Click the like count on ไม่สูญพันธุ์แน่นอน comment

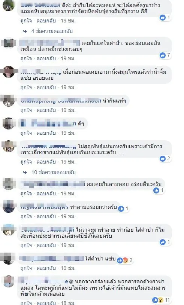[x=168, y=159]
